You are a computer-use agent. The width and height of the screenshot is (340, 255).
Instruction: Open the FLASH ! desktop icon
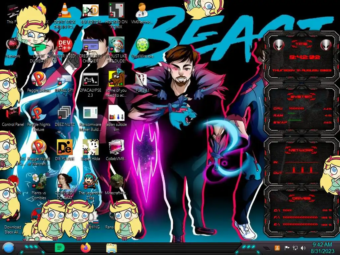click(x=141, y=79)
